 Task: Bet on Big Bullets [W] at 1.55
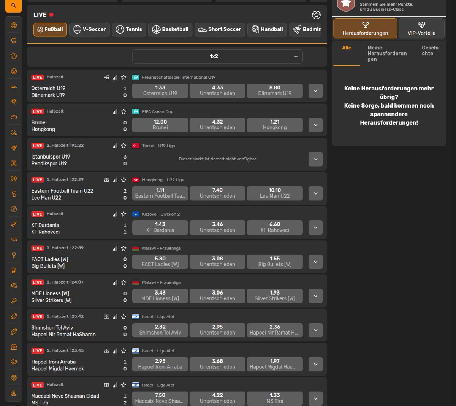pyautogui.click(x=275, y=262)
